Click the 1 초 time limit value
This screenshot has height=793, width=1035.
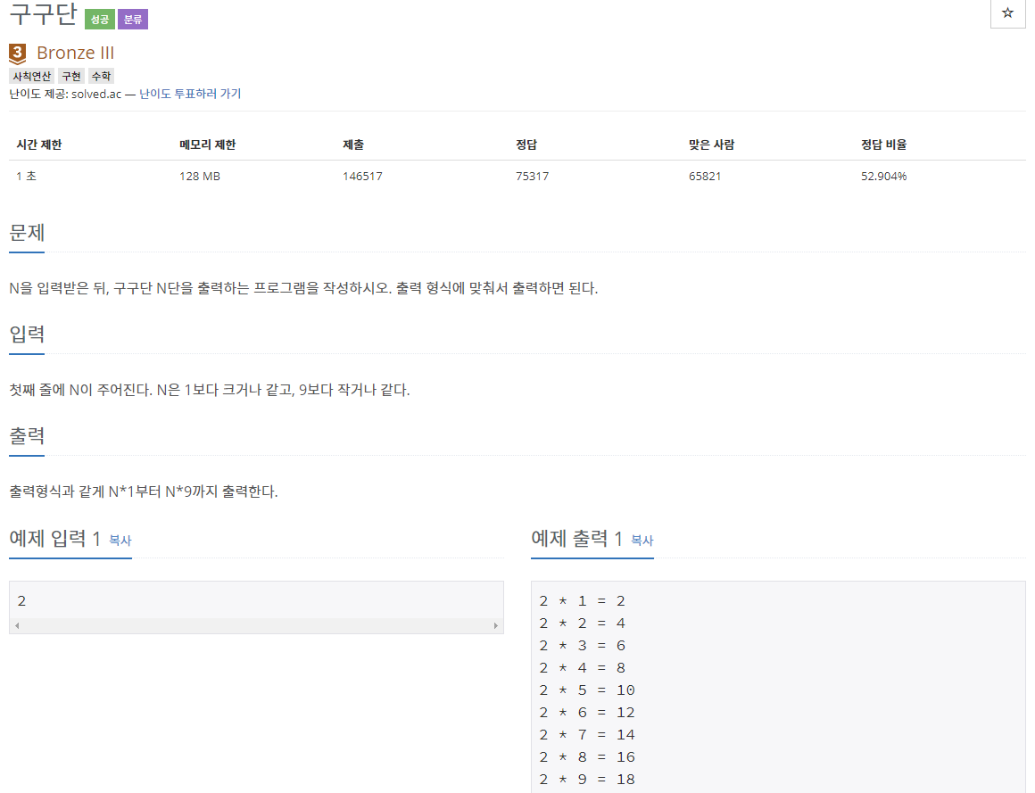coord(27,176)
